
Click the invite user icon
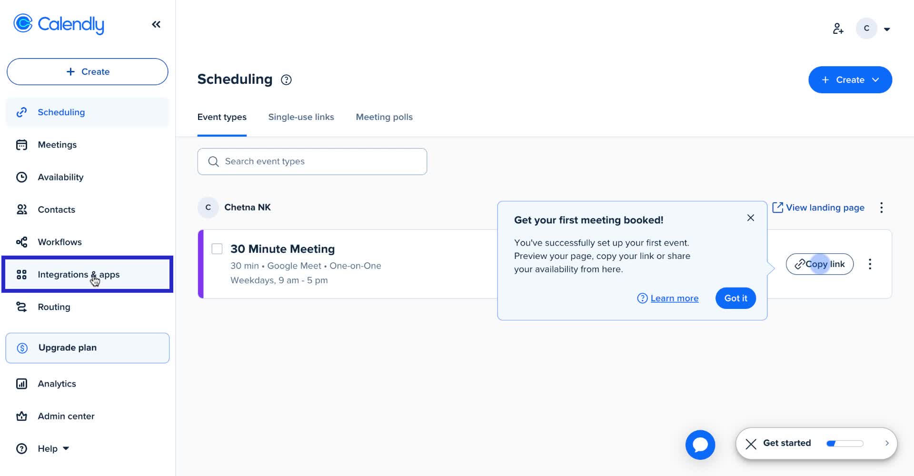(838, 29)
